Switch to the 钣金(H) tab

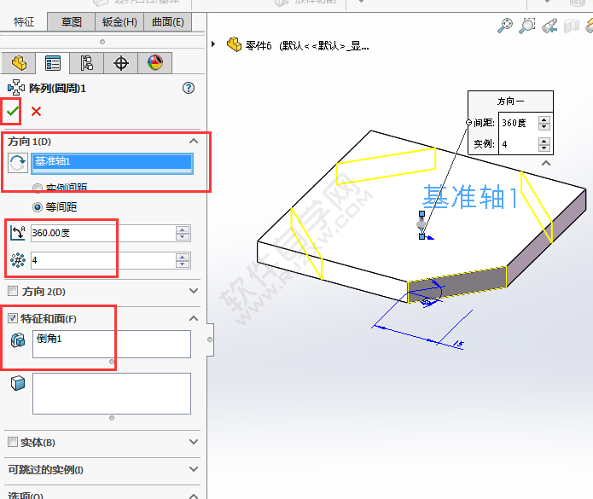119,22
